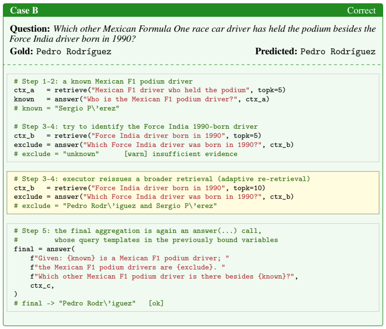Click the string "Who is the Mexican F1 podium driver?"
The image size is (386, 329).
coord(160,99)
